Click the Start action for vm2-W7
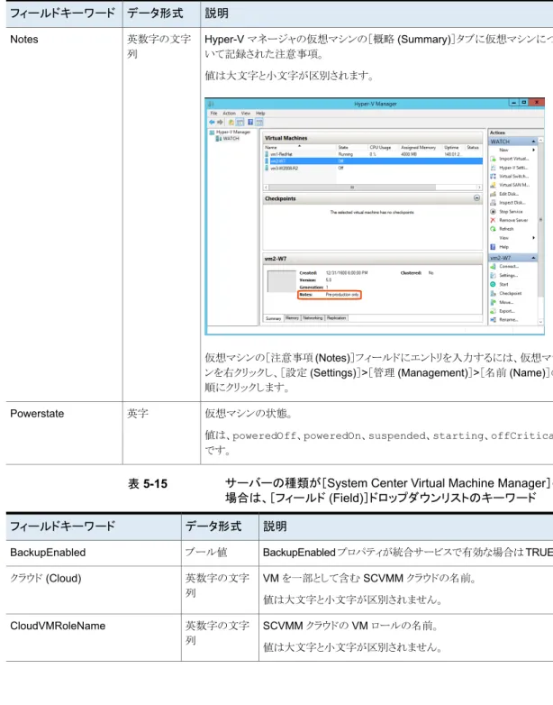The image size is (553, 705). [500, 284]
